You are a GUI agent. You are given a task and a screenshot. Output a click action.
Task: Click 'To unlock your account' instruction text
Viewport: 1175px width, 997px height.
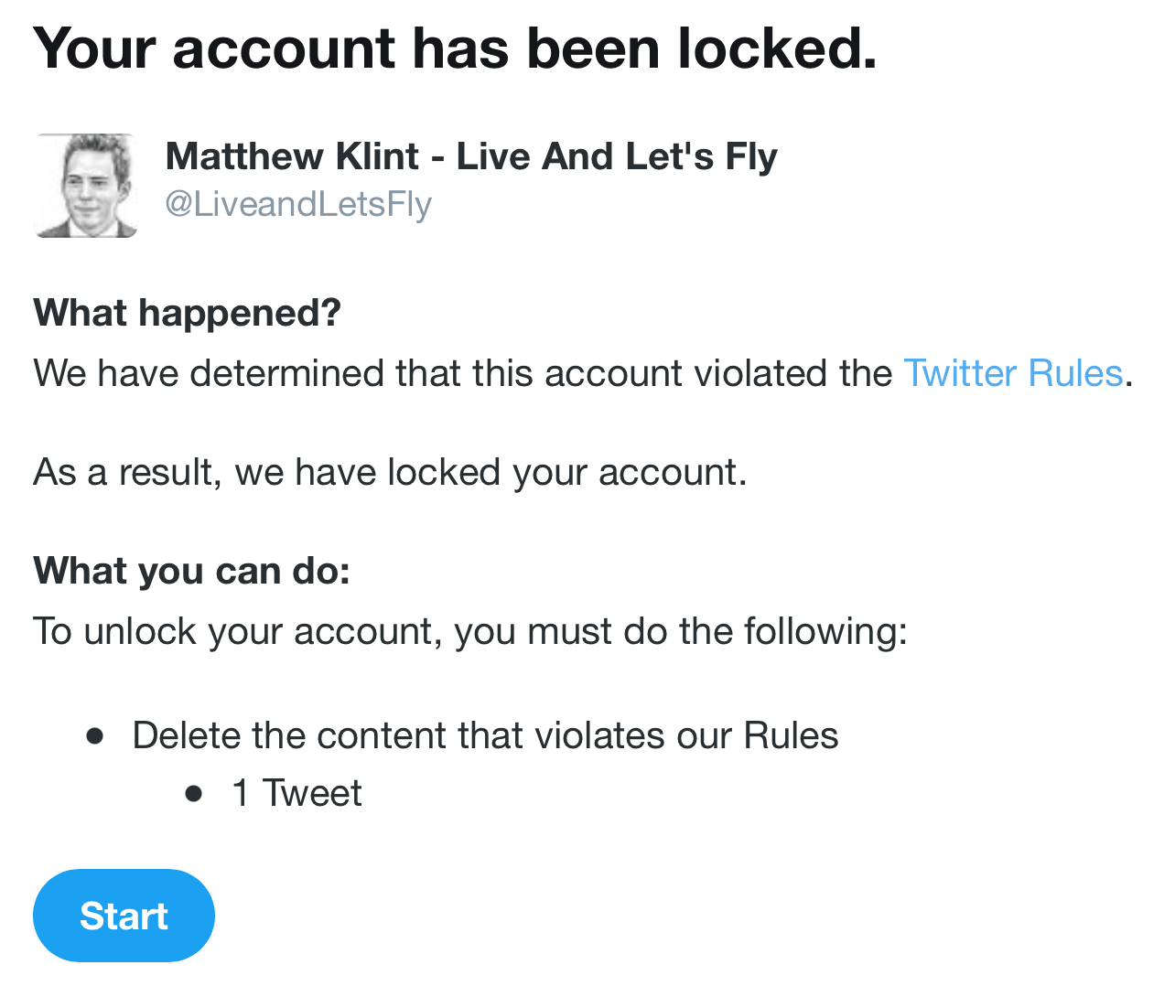469,630
